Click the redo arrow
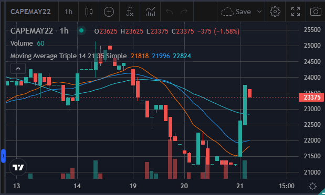The height and width of the screenshot is (195, 325). click(184, 12)
